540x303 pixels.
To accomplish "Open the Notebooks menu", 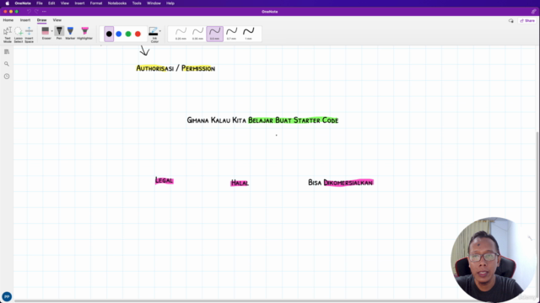I will pos(117,3).
